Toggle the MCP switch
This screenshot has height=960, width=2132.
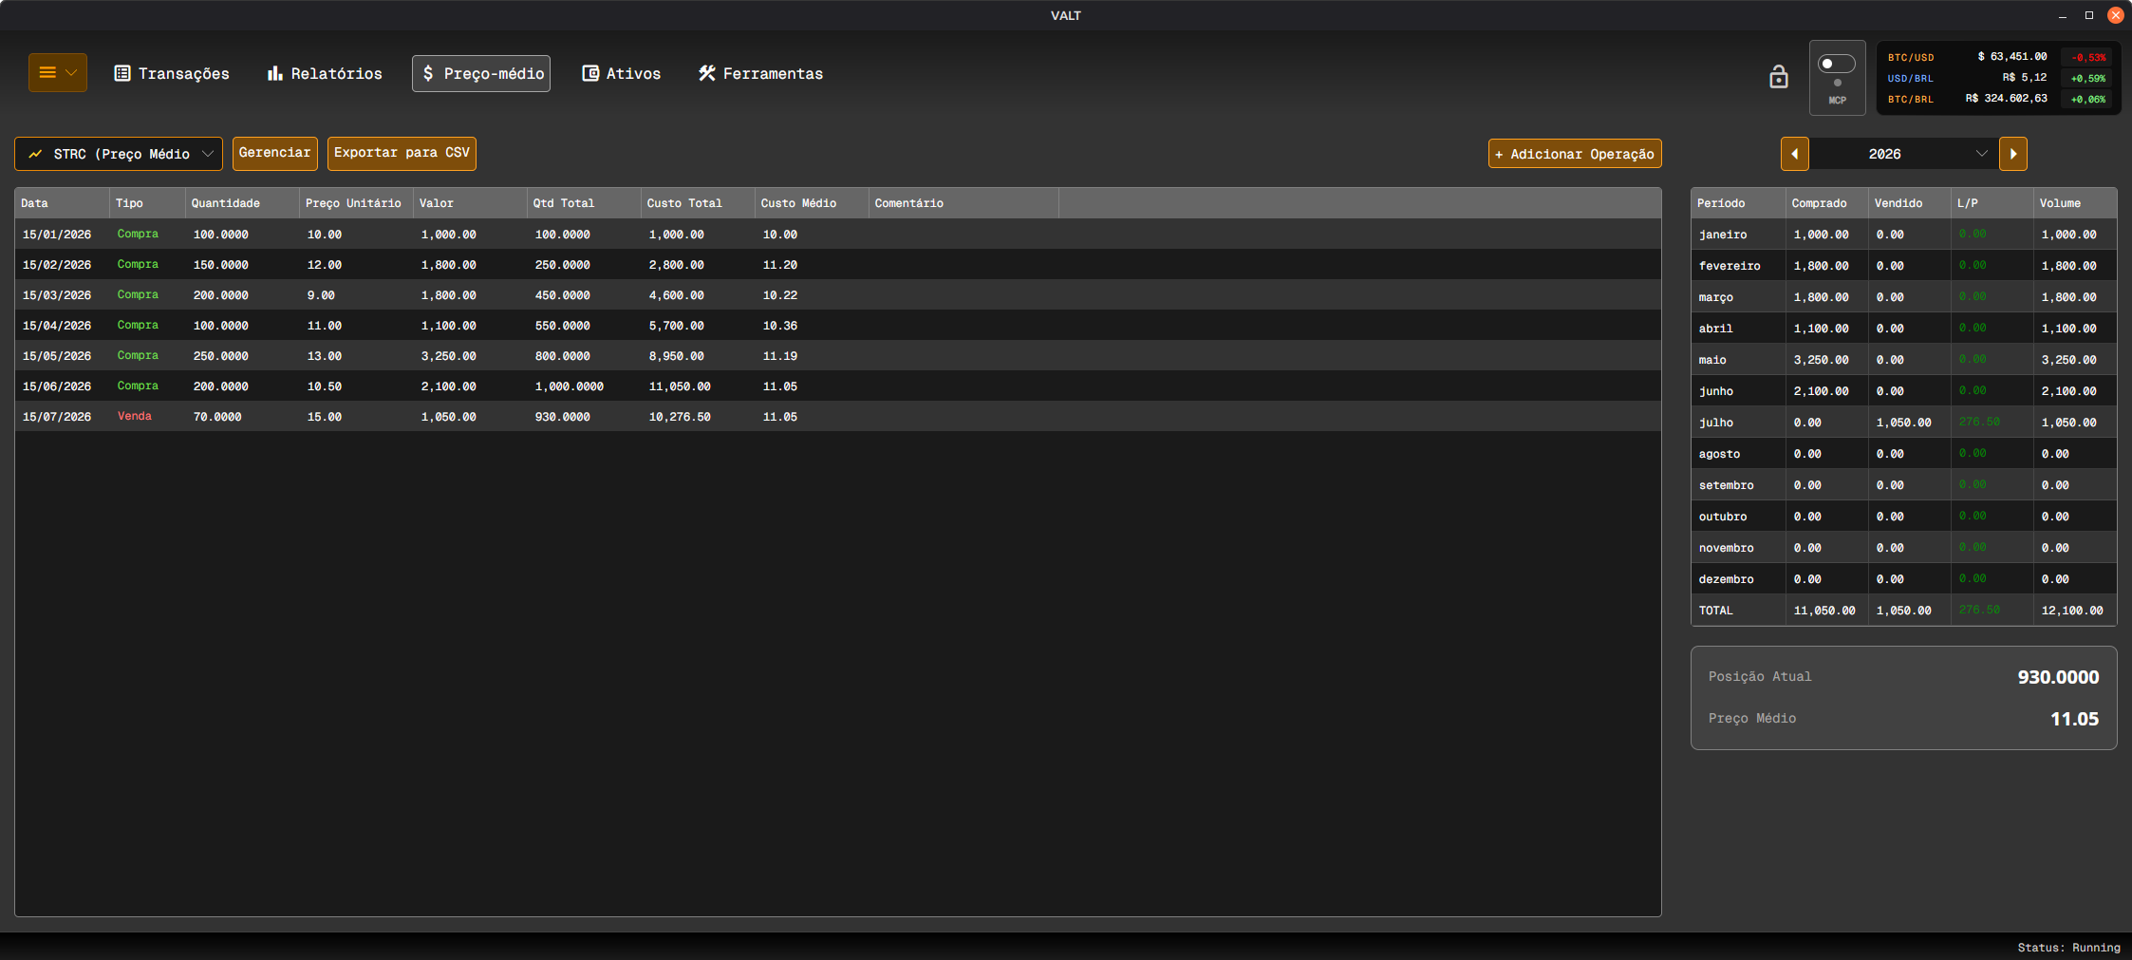point(1836,64)
